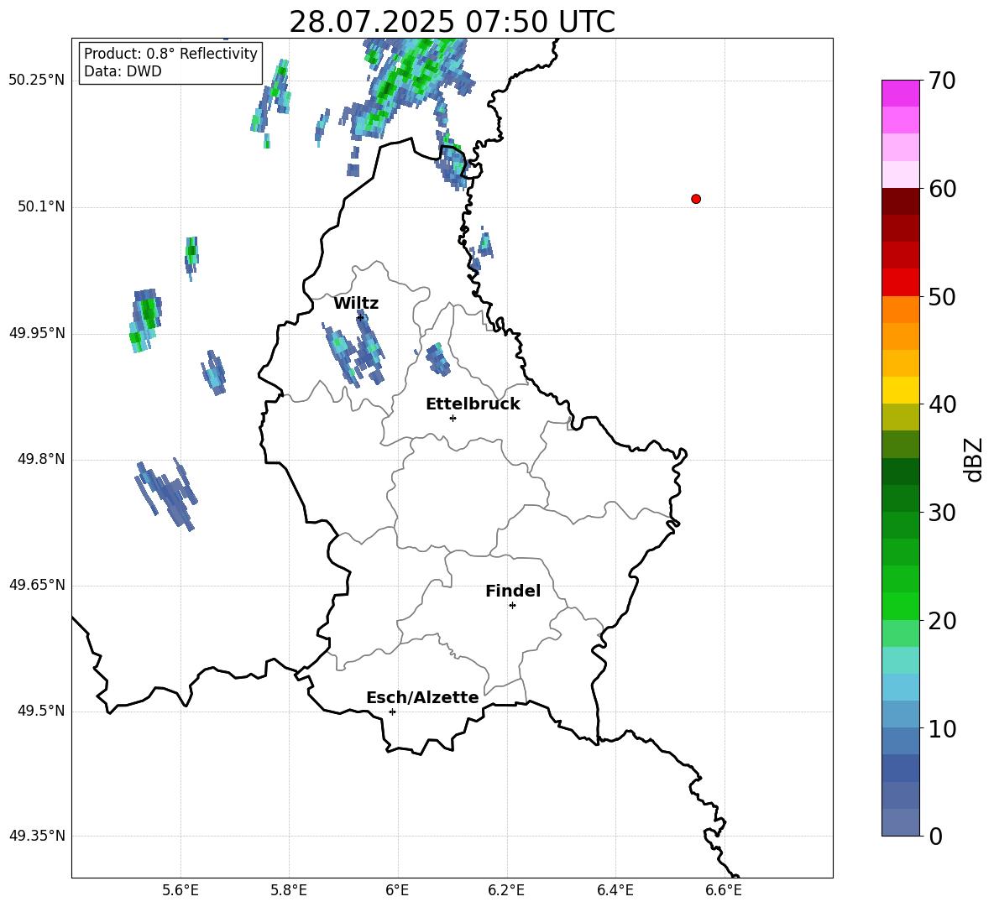Click the title 28.07.2025 07:50 UTC

pos(452,22)
